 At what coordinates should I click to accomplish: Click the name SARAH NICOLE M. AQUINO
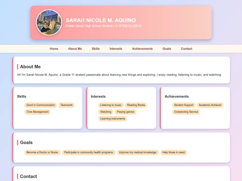coord(101,20)
